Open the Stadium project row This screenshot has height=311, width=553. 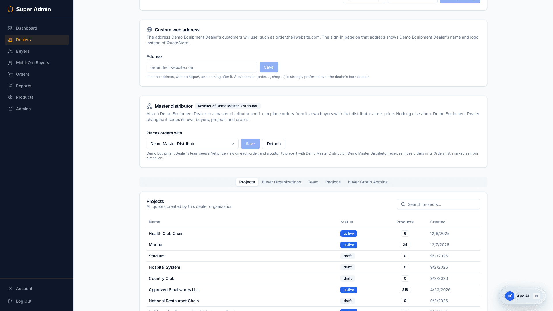click(313, 256)
